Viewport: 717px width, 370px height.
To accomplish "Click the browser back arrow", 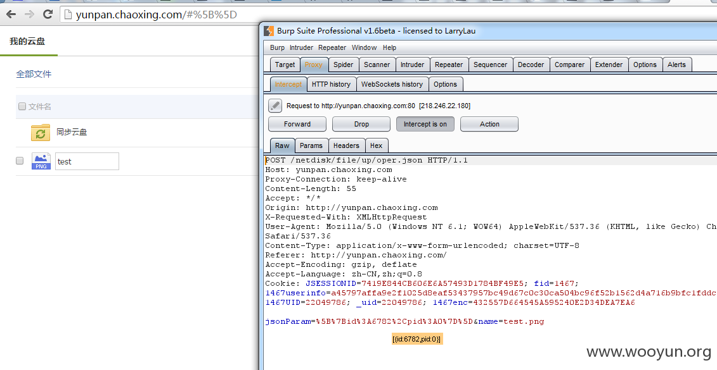I will click(x=11, y=15).
